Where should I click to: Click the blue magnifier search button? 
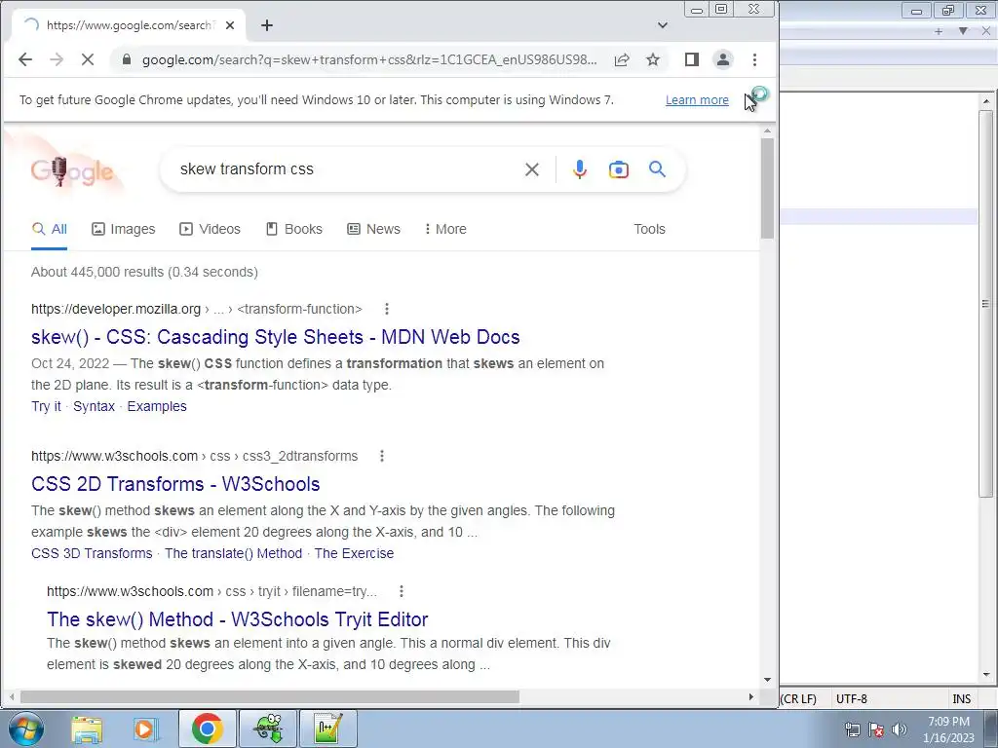[658, 169]
